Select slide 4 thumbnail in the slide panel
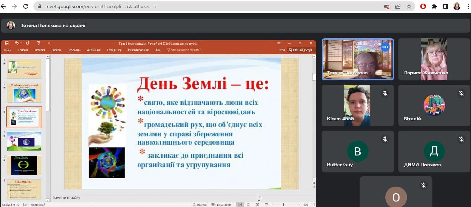This screenshot has width=471, height=207. (24, 141)
